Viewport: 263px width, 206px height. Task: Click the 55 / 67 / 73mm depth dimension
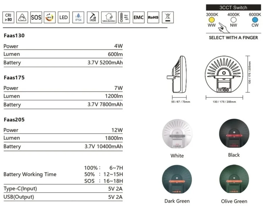click(x=181, y=102)
